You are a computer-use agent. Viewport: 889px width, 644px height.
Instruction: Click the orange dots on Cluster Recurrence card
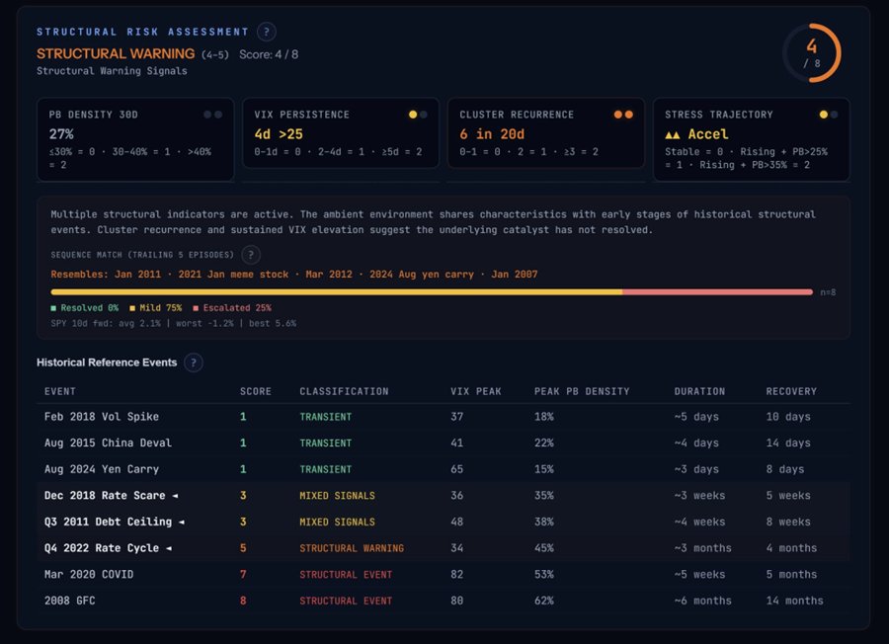pos(623,115)
